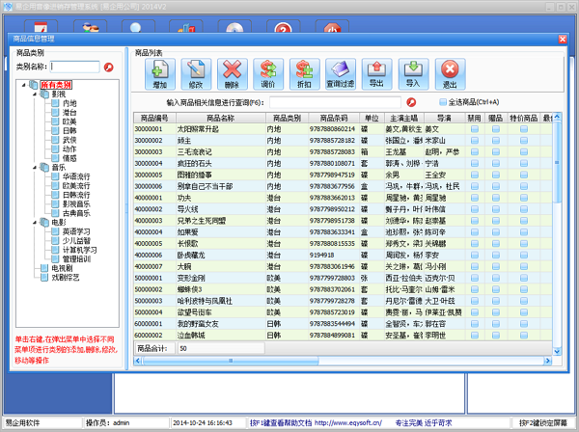Toggle 赠品 checkbox for product 30000002
Image resolution: width=579 pixels, height=432 pixels.
click(496, 140)
